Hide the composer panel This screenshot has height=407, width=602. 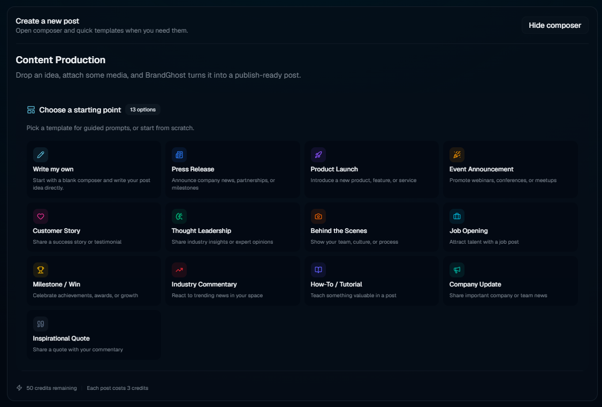point(555,25)
